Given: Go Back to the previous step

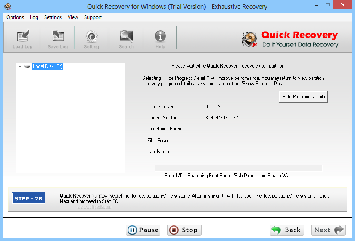Looking at the screenshot, I should pos(287,230).
